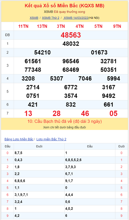
Task: Select fourth prize number 5307
Action: coord(56,78)
